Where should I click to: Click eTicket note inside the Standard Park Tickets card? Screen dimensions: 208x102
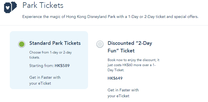(45, 80)
